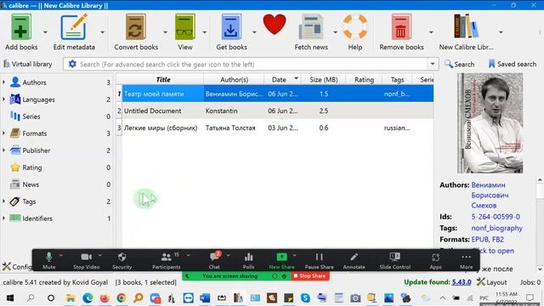Open the Help lifebuoy icon

pyautogui.click(x=355, y=27)
